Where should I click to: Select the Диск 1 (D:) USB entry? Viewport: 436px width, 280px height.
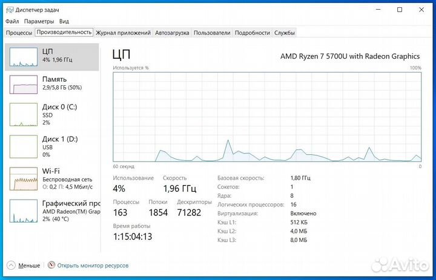pyautogui.click(x=52, y=146)
